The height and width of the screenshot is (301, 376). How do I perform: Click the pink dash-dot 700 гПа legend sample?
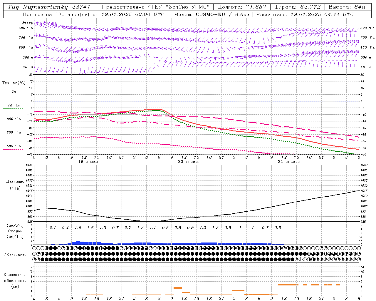14,136
